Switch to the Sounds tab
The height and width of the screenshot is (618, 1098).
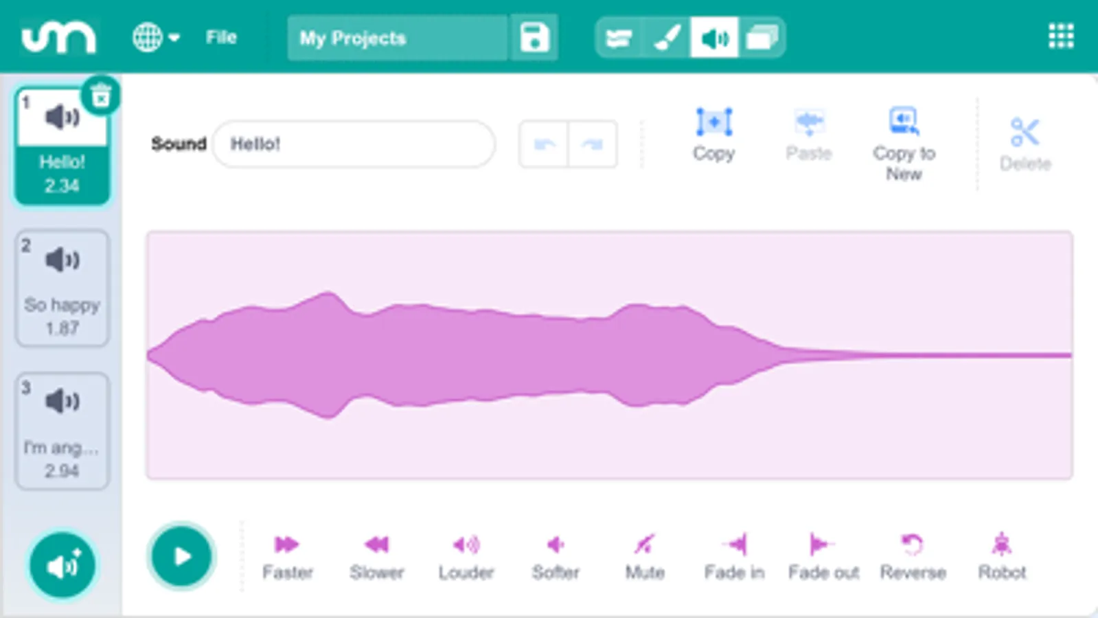[714, 38]
